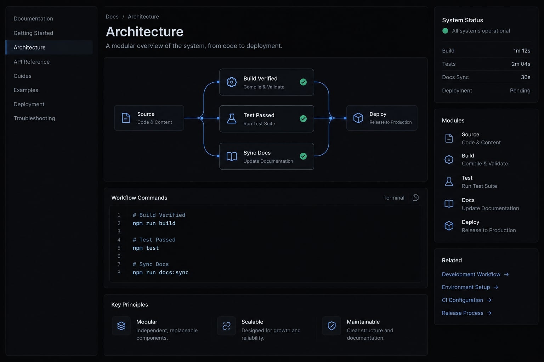The width and height of the screenshot is (544, 362).
Task: Click the Modular principle title
Action: click(147, 322)
